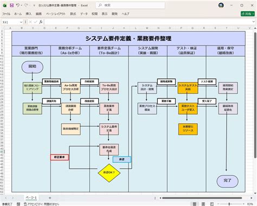Click the 分析結果 label box
The width and height of the screenshot is (257, 206).
point(89,82)
